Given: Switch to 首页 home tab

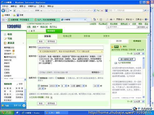Looking at the screenshot, I should (x=36, y=31).
